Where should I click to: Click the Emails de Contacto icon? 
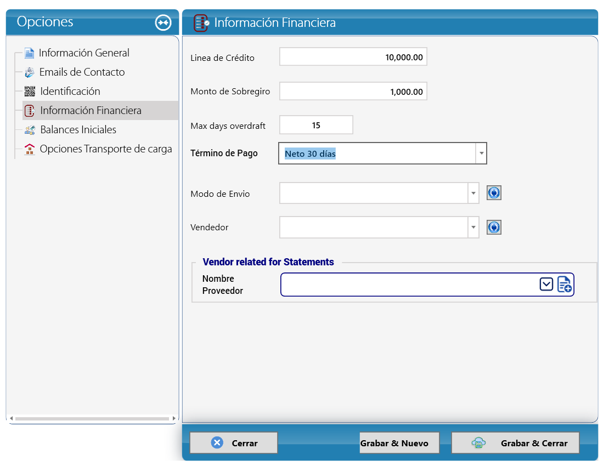[x=30, y=72]
